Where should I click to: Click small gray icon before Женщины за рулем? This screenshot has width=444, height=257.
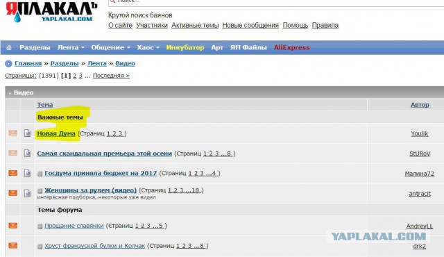pyautogui.click(x=40, y=191)
